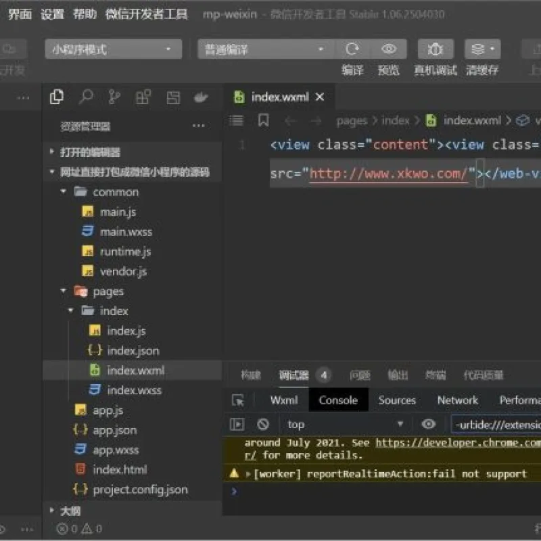Switch to the 调试器 panel tab
Image resolution: width=541 pixels, height=541 pixels.
click(293, 375)
